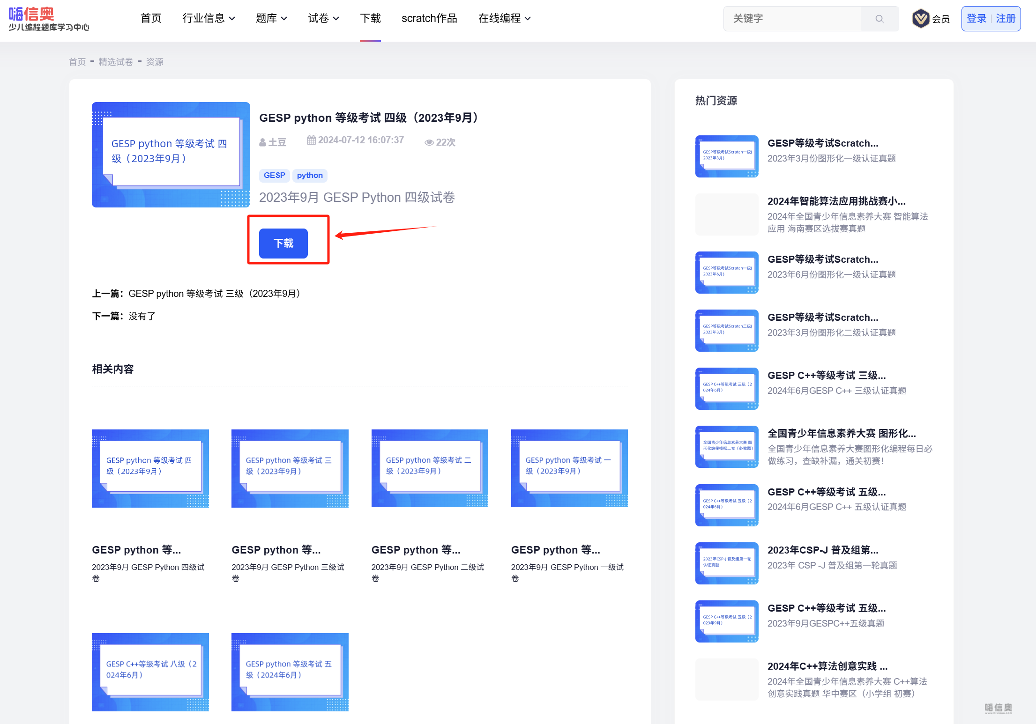The image size is (1036, 724).
Task: Go to the 首页 nav item
Action: point(151,19)
